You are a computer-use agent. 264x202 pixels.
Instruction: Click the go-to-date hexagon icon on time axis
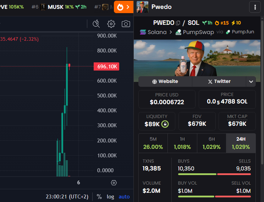pyautogui.click(x=114, y=183)
